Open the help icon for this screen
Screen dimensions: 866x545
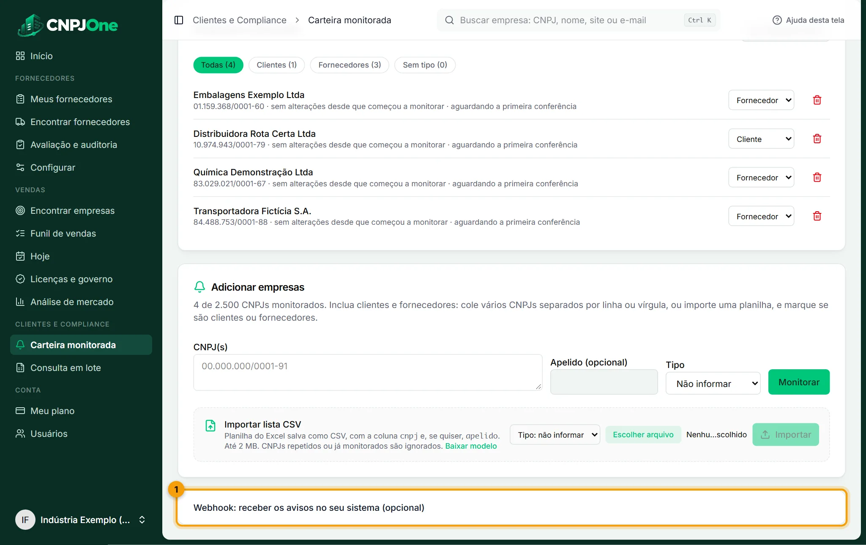(777, 20)
